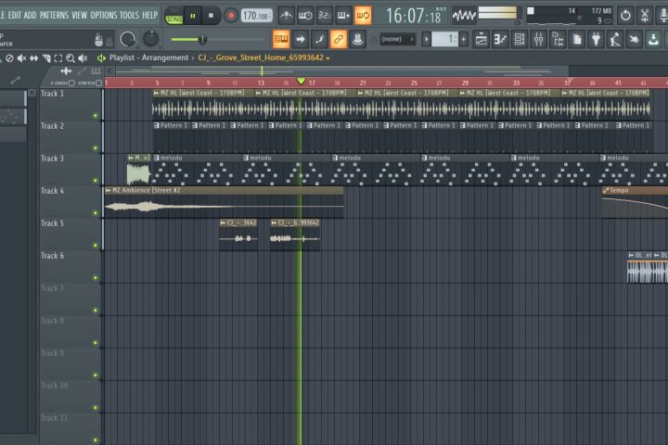Toggle the metronome icon
This screenshot has height=445, width=668.
(x=286, y=16)
